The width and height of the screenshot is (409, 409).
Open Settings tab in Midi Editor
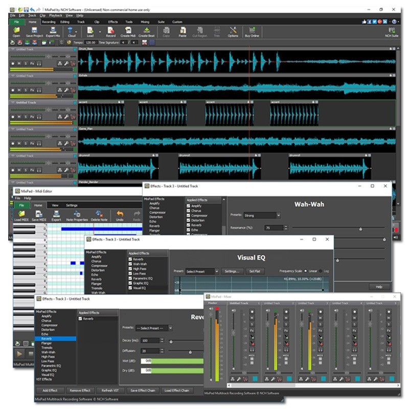72,206
